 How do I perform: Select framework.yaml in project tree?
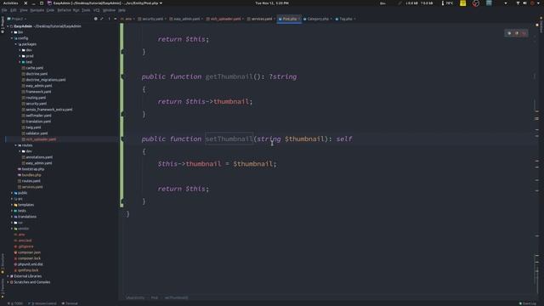click(38, 92)
